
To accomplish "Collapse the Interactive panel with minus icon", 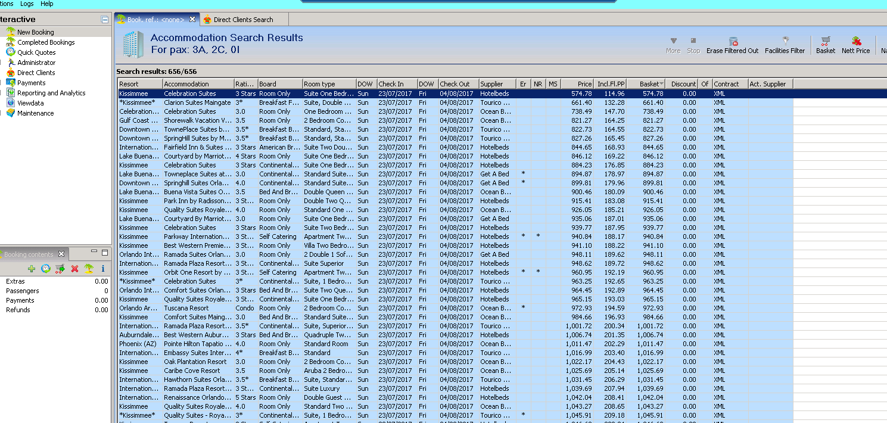I will coord(105,20).
